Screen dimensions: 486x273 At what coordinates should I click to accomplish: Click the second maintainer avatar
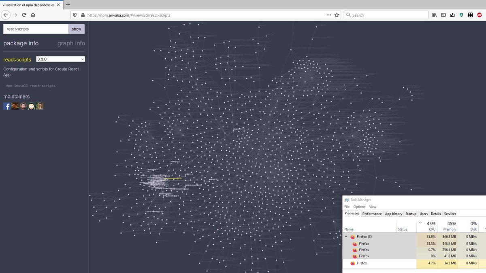tap(15, 106)
